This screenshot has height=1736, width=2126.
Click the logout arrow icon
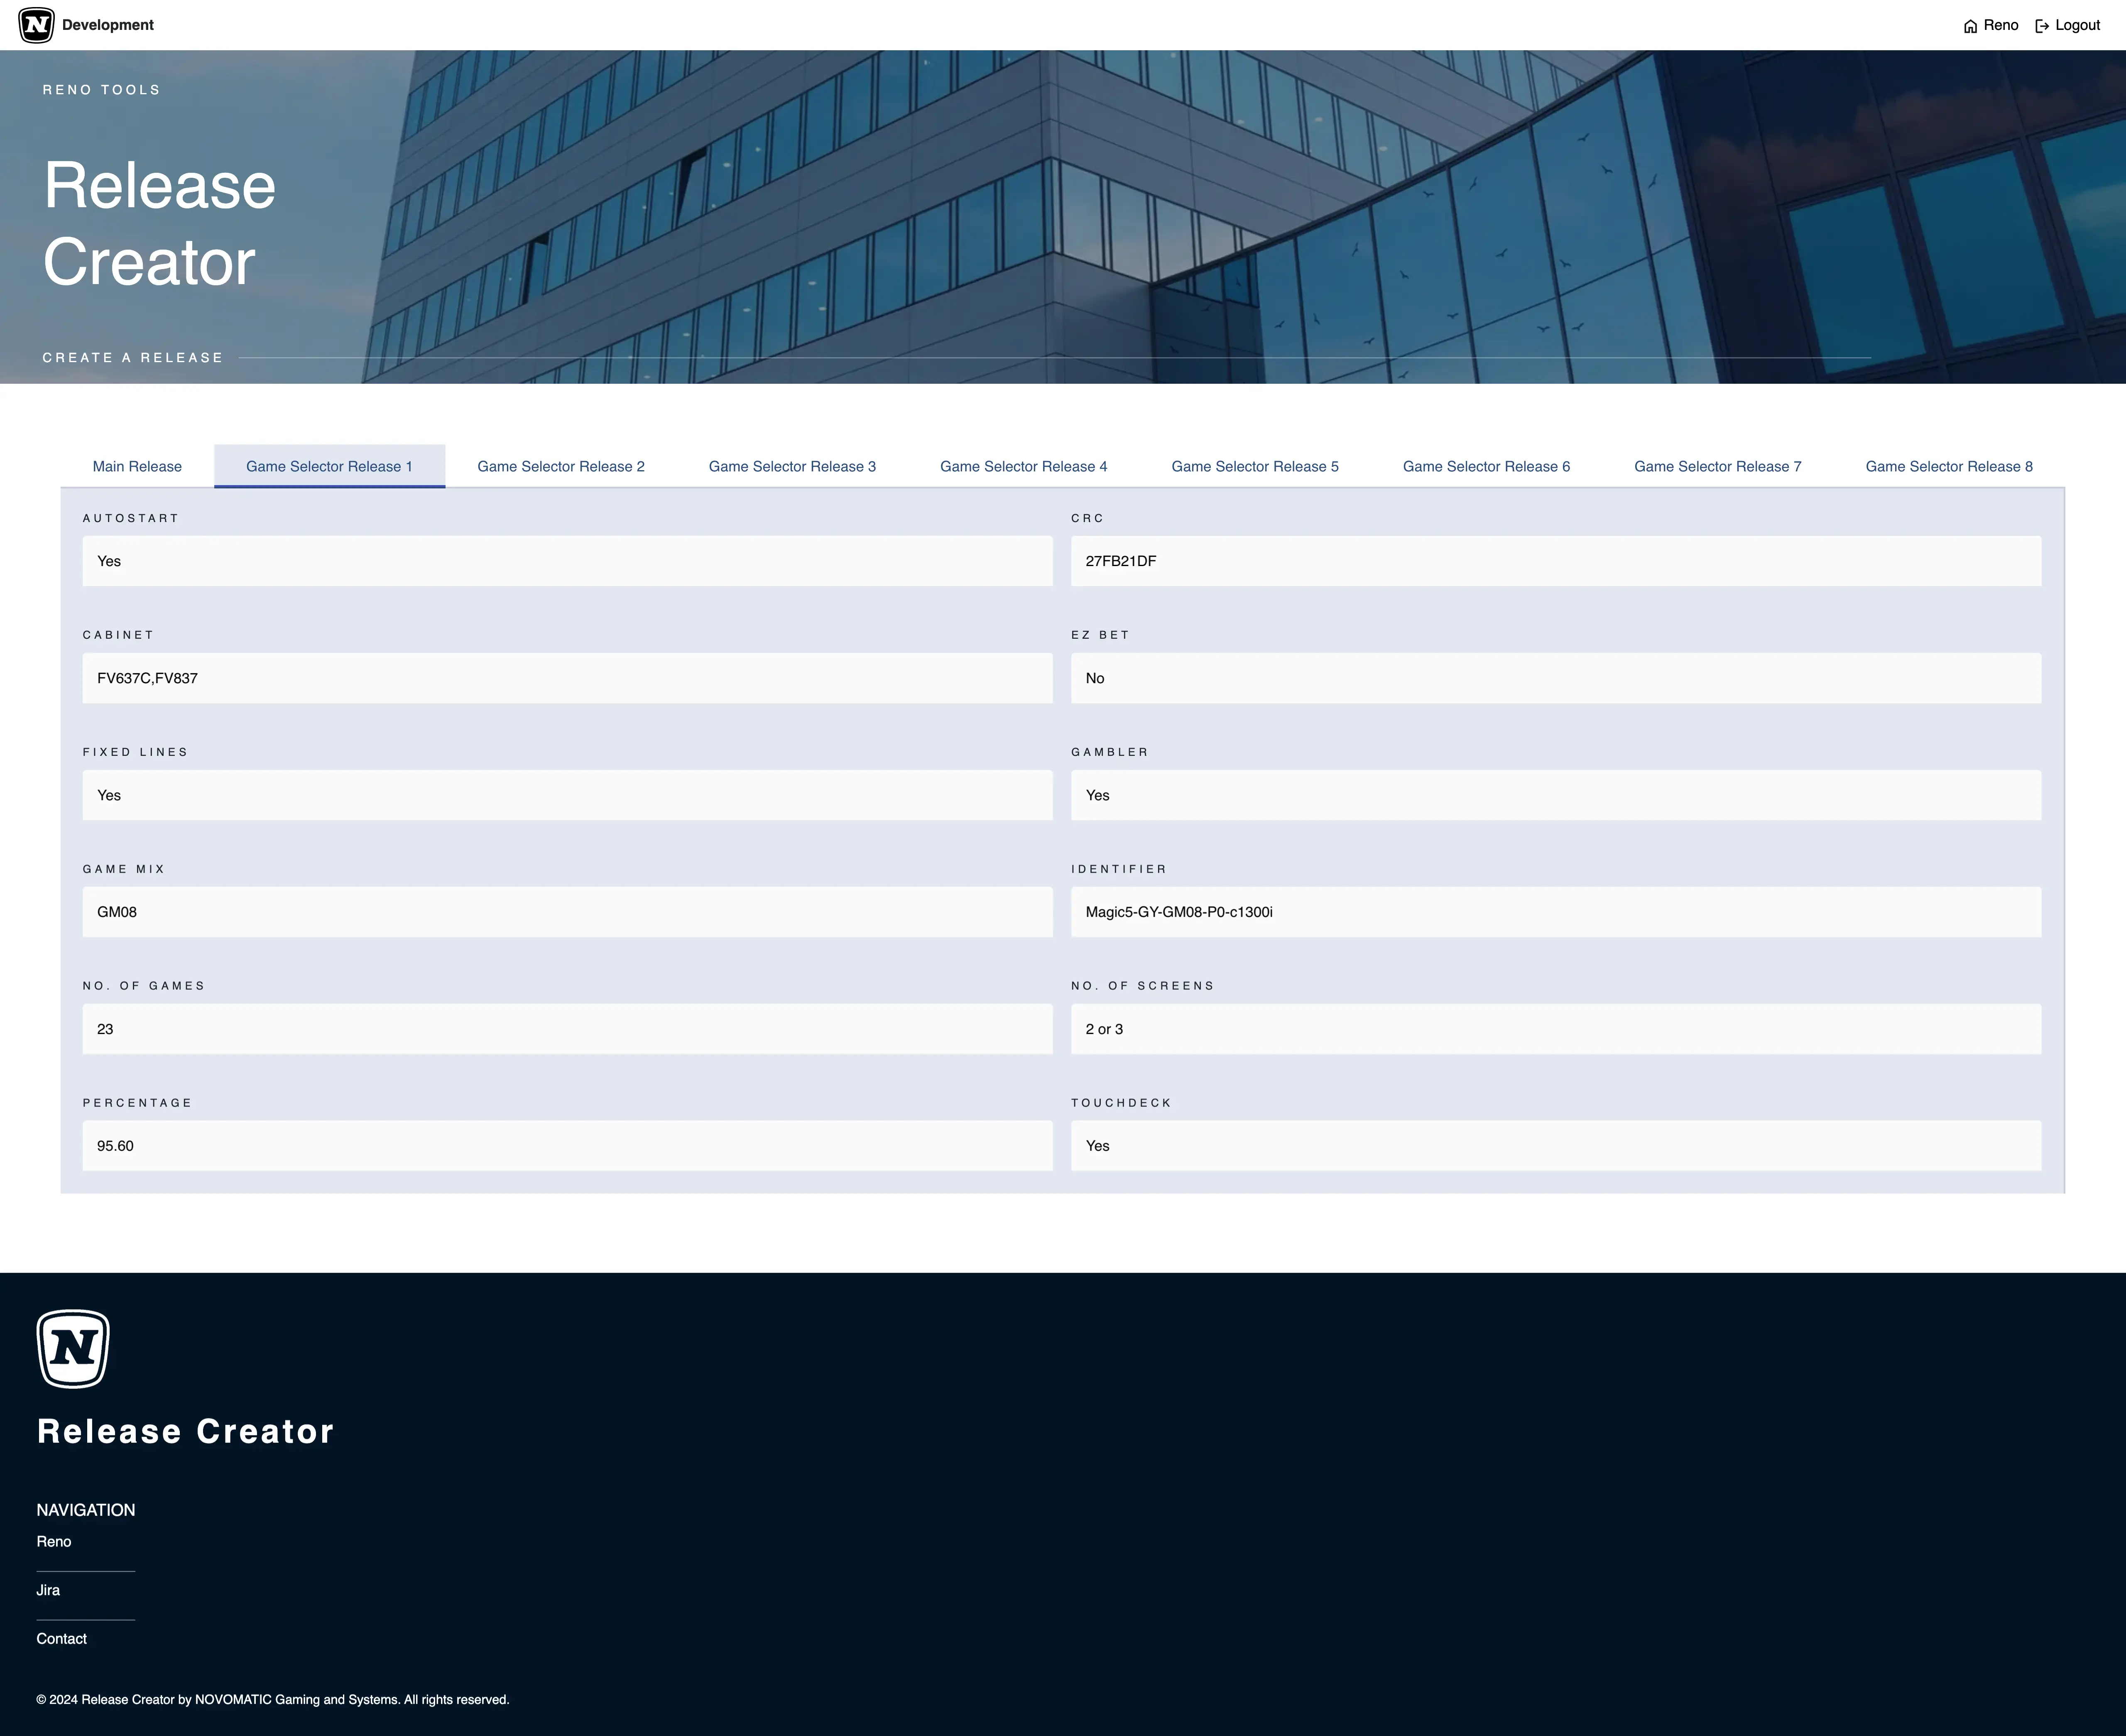[2042, 26]
